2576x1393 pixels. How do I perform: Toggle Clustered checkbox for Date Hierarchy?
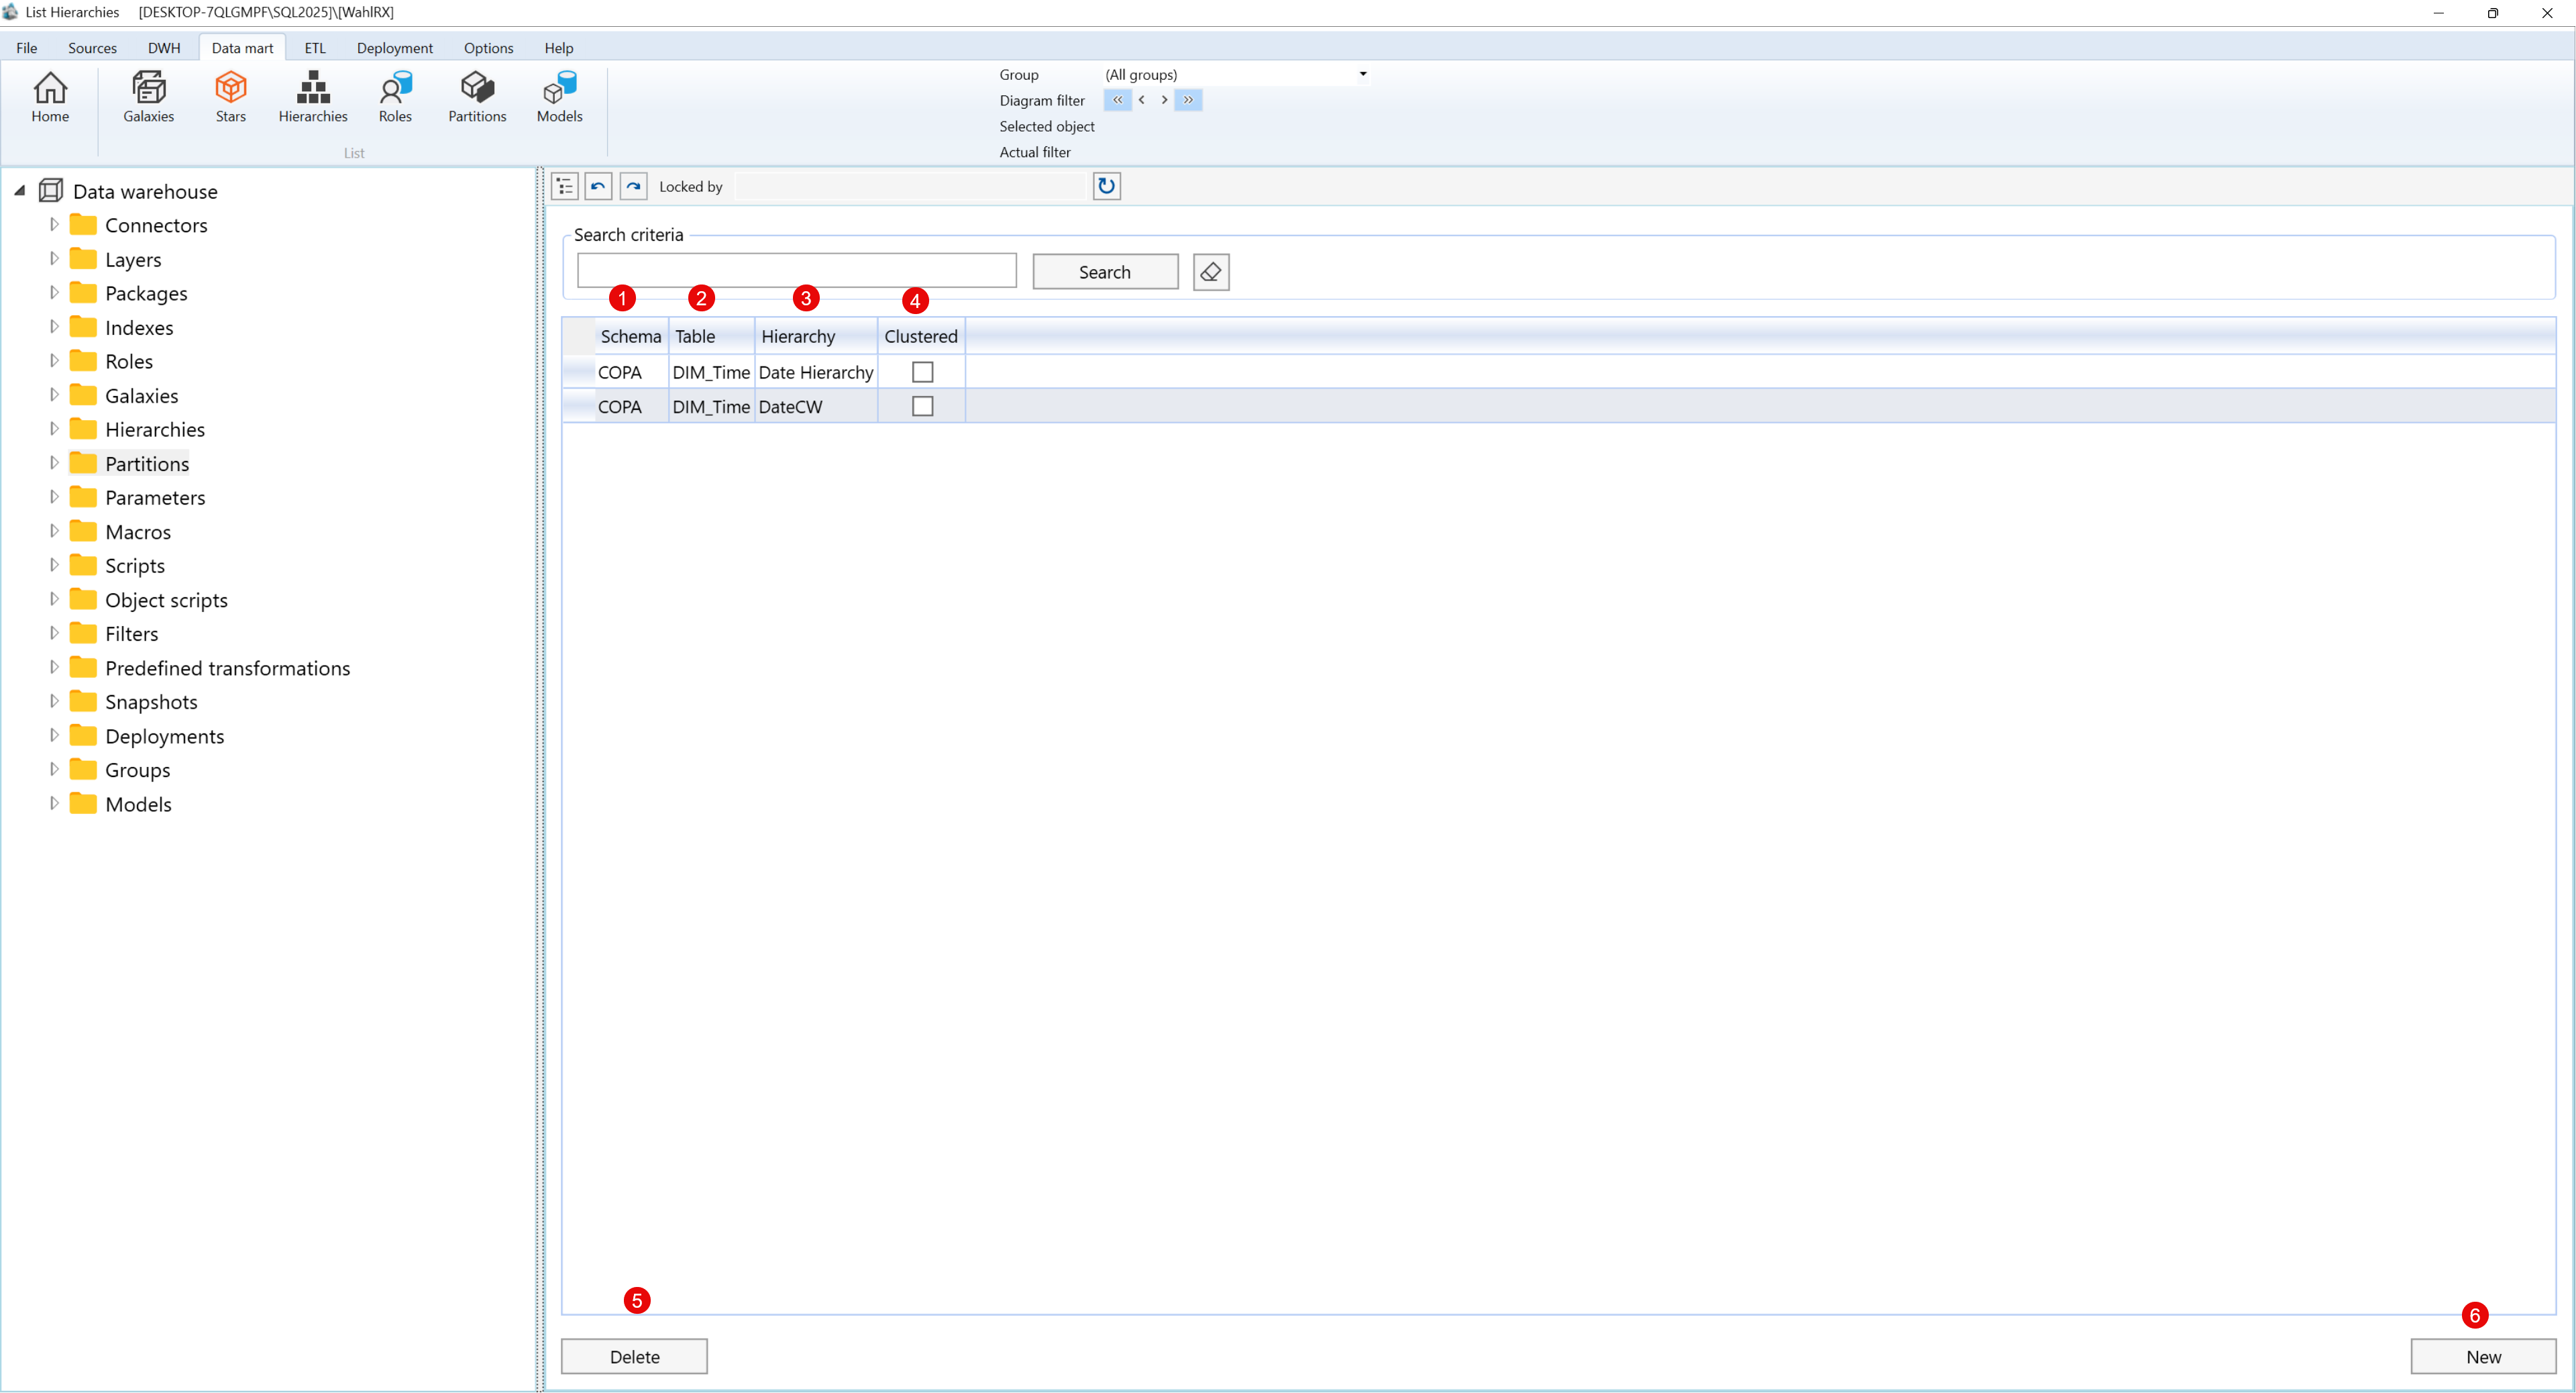pyautogui.click(x=922, y=372)
